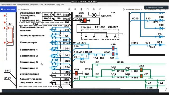Click the 'Сигнализация' label

tap(29, 74)
